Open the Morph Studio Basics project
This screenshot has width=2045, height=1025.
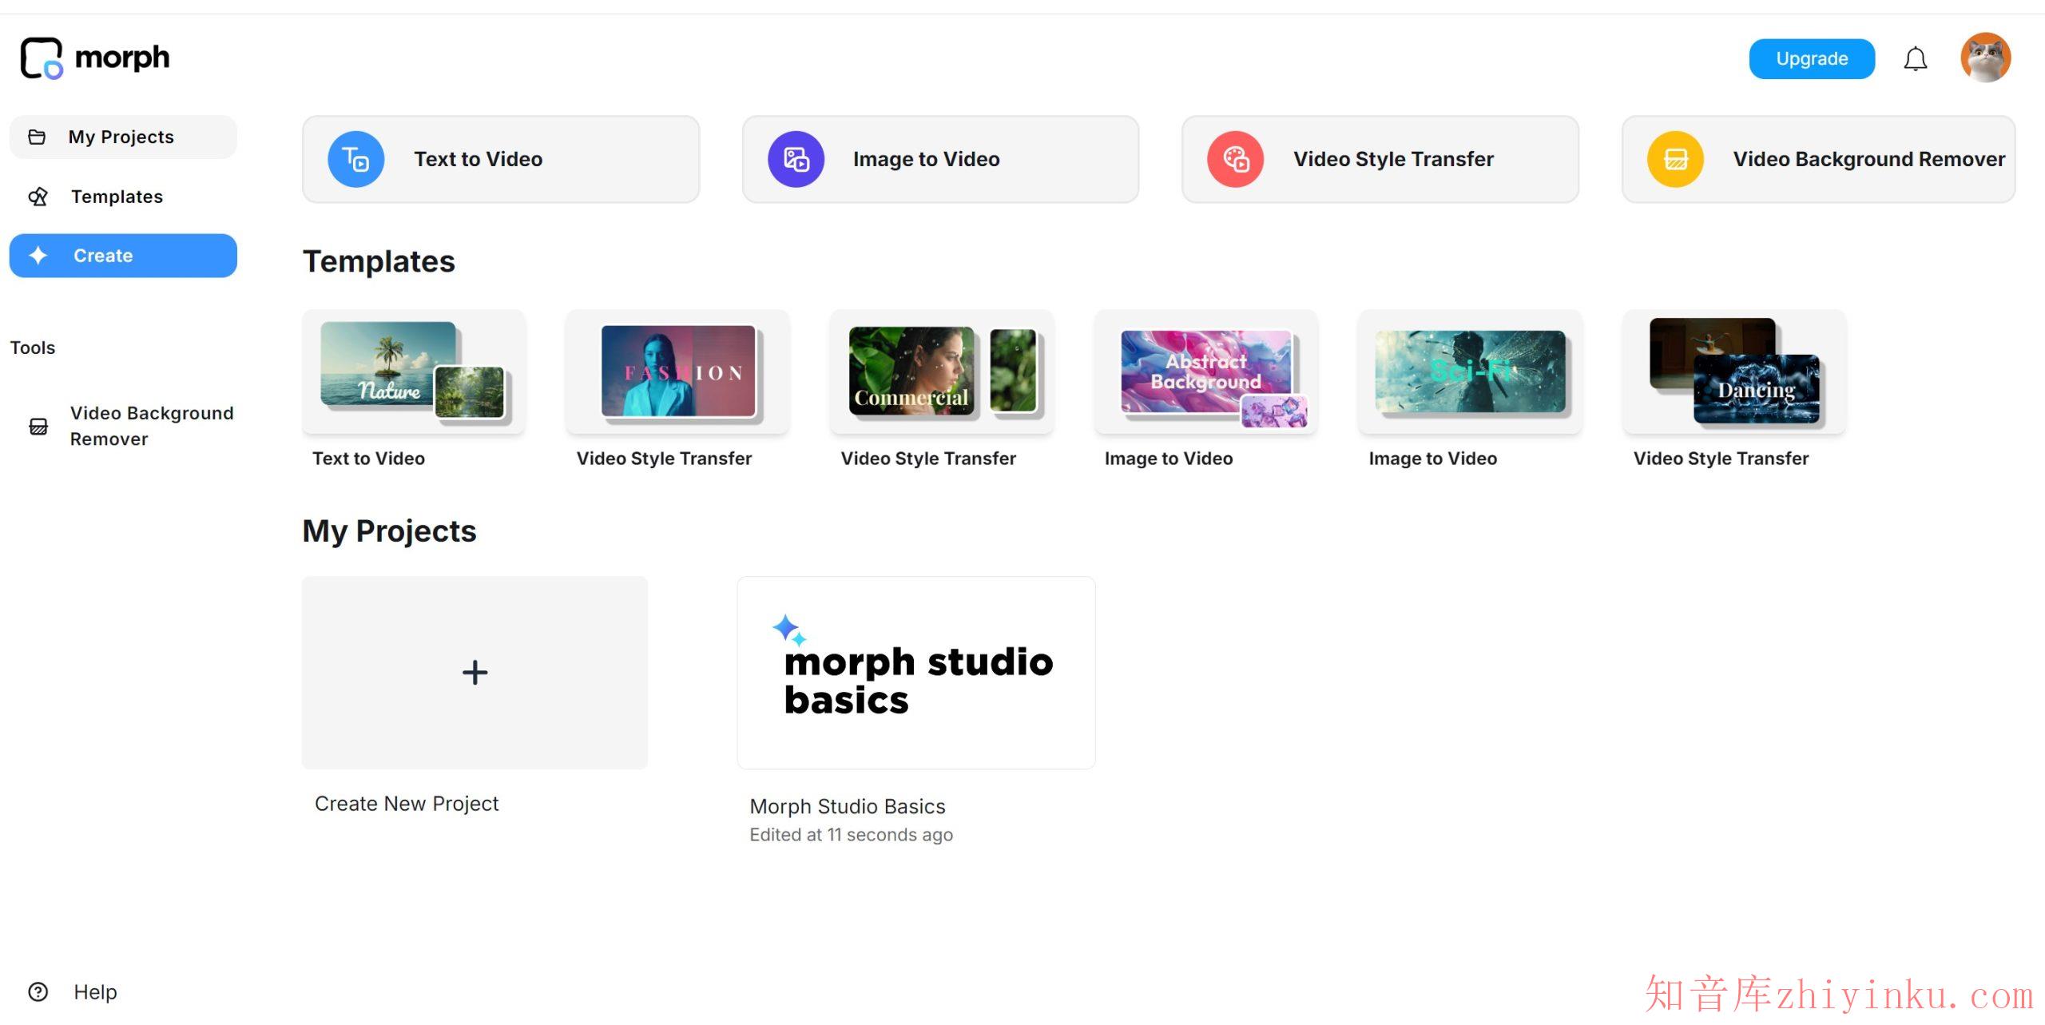coord(915,672)
